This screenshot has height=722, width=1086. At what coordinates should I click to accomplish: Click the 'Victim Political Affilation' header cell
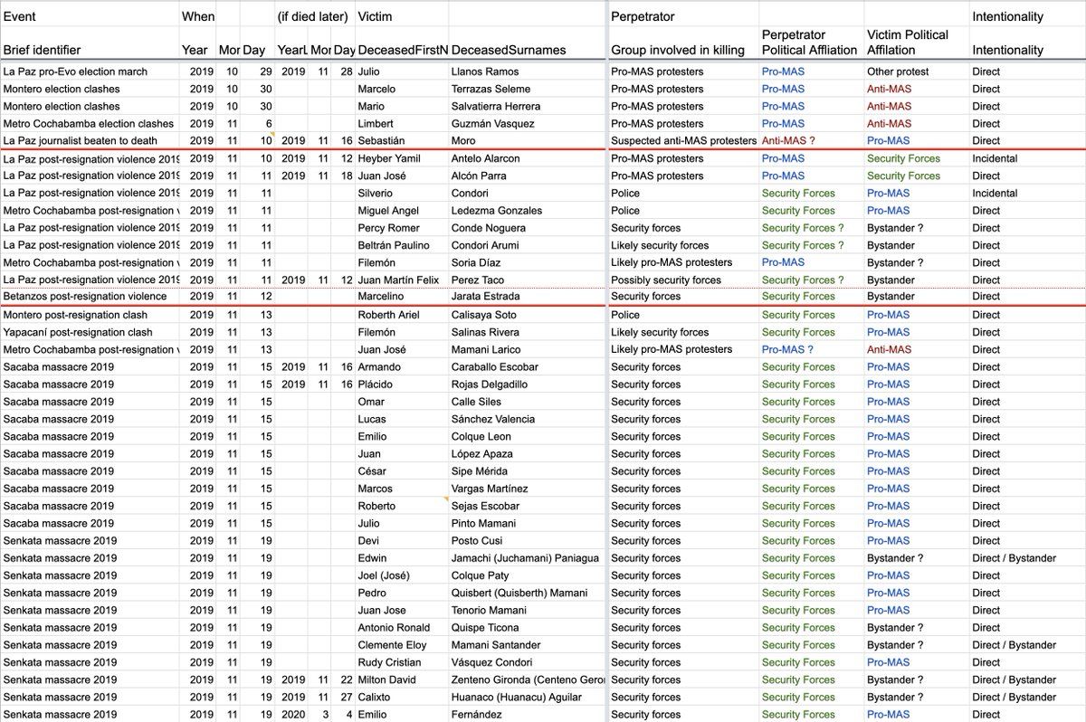[x=908, y=43]
